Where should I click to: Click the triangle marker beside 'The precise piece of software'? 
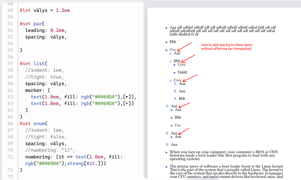pos(167,166)
